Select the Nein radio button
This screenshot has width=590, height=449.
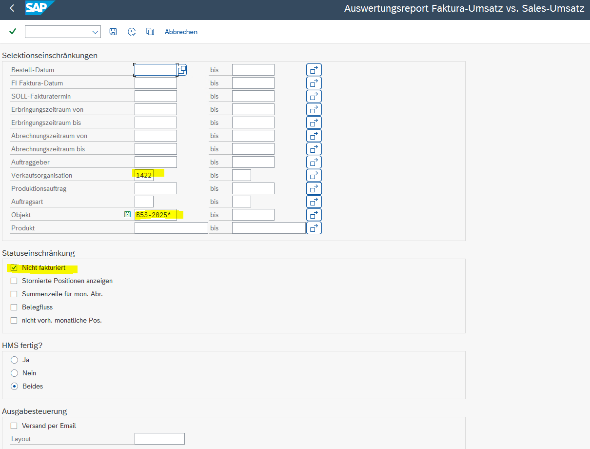click(x=15, y=373)
